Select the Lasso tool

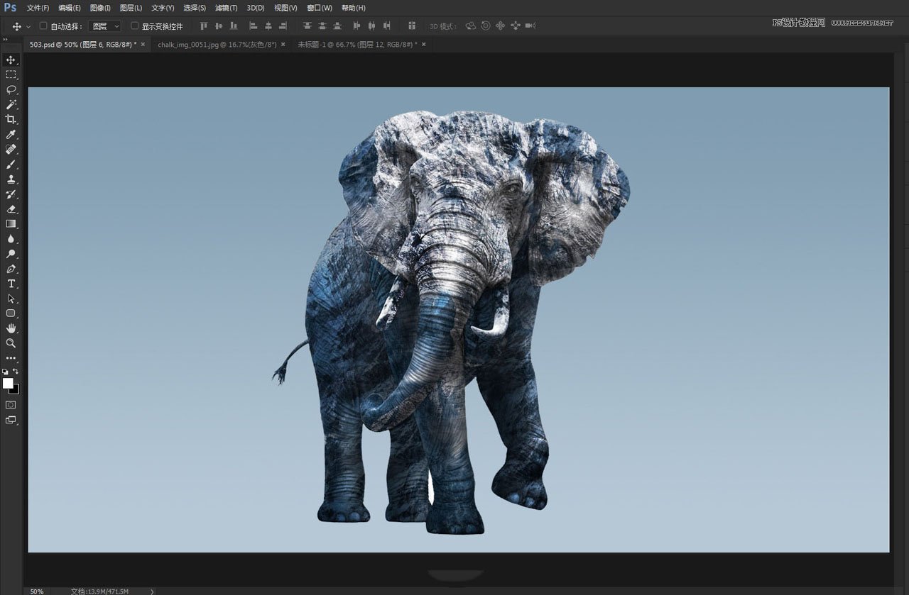(x=11, y=89)
